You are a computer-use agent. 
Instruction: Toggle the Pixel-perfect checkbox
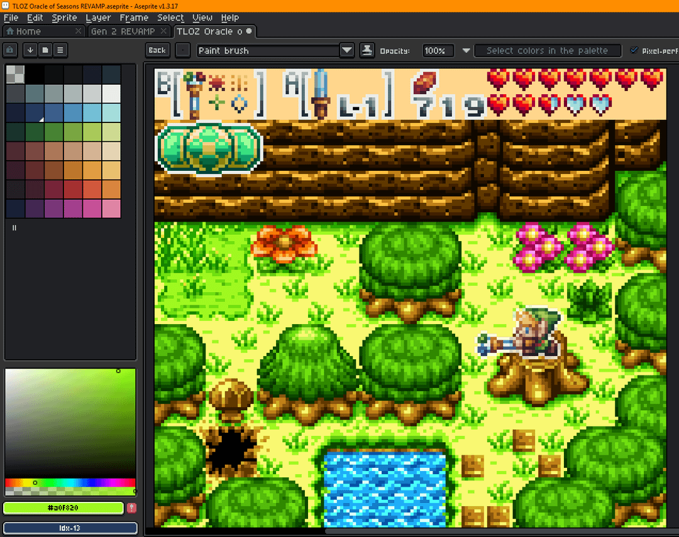coord(634,50)
